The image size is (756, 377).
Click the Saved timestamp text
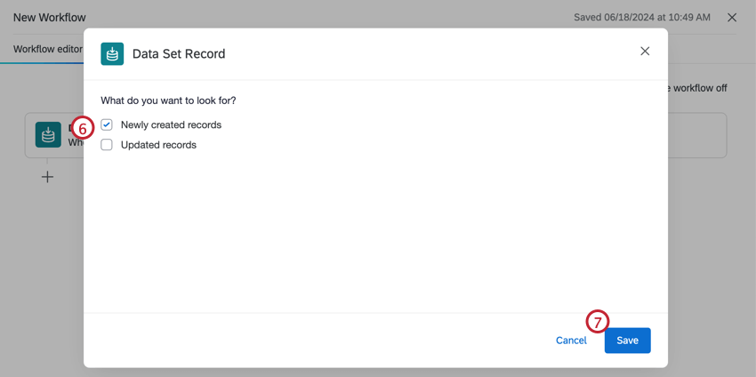tap(640, 18)
